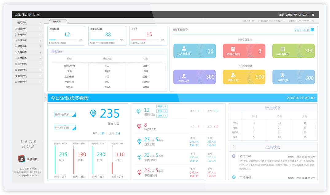Expand the 审批系统 menu chevron
Image resolution: width=330 pixels, height=195 pixels.
click(x=41, y=34)
